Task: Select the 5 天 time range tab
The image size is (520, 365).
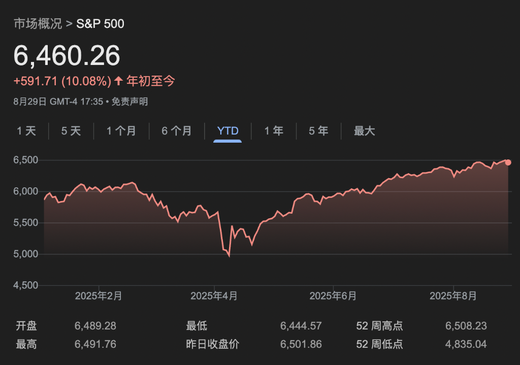Action: 71,130
